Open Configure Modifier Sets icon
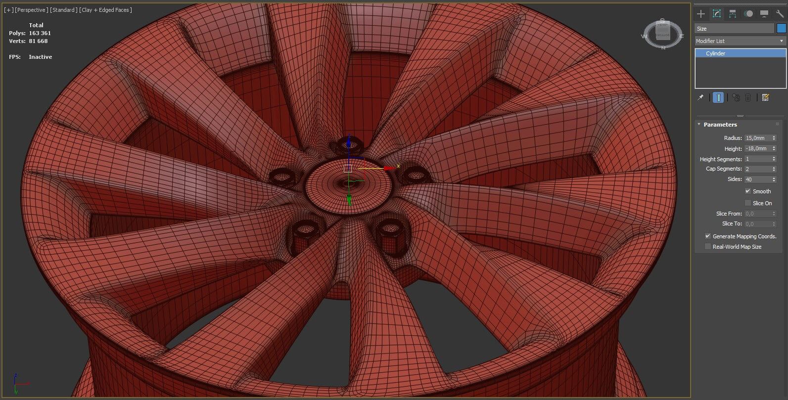The width and height of the screenshot is (788, 400). 766,98
